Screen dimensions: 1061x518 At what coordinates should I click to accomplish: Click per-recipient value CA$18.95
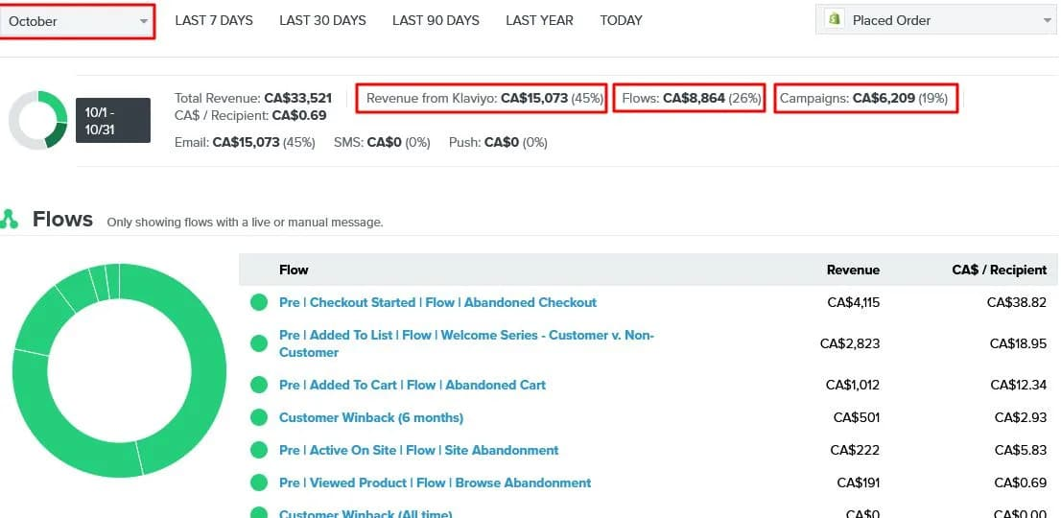click(x=1018, y=343)
